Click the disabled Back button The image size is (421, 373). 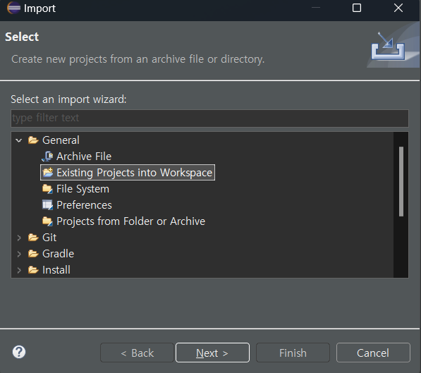click(x=137, y=353)
